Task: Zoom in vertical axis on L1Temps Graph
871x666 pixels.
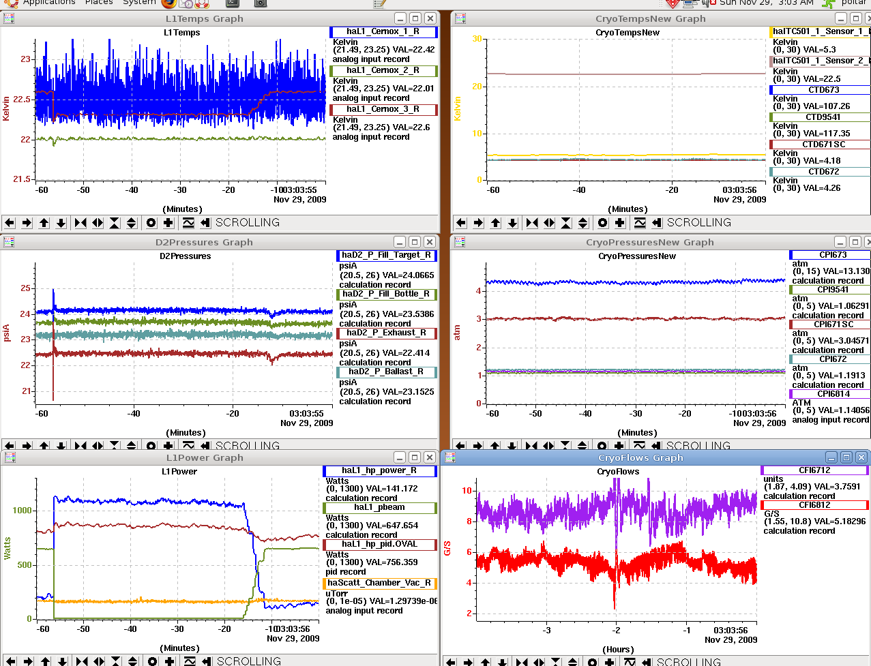Action: point(115,223)
